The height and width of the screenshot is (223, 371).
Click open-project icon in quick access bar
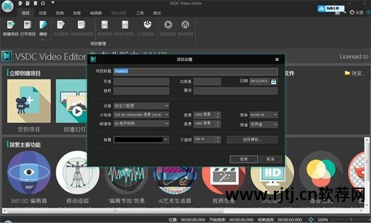coord(28,3)
